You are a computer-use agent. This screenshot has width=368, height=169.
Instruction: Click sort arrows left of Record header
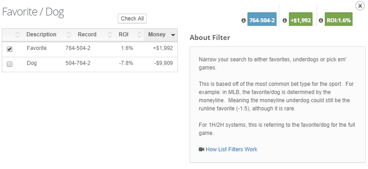point(69,35)
